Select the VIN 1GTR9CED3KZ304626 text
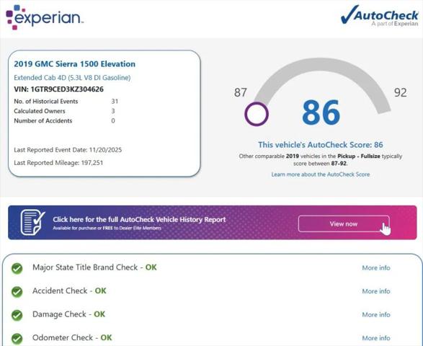The height and width of the screenshot is (346, 423). (59, 89)
